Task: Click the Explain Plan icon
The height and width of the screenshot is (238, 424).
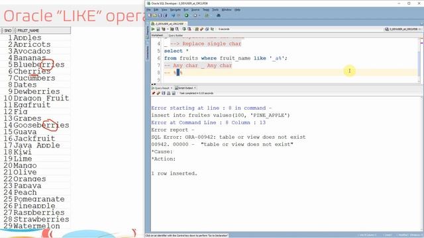Action: point(164,29)
